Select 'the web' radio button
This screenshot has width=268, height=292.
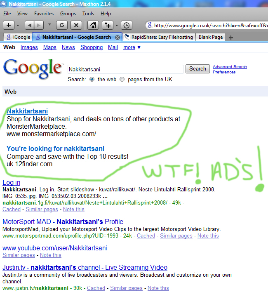pos(92,79)
